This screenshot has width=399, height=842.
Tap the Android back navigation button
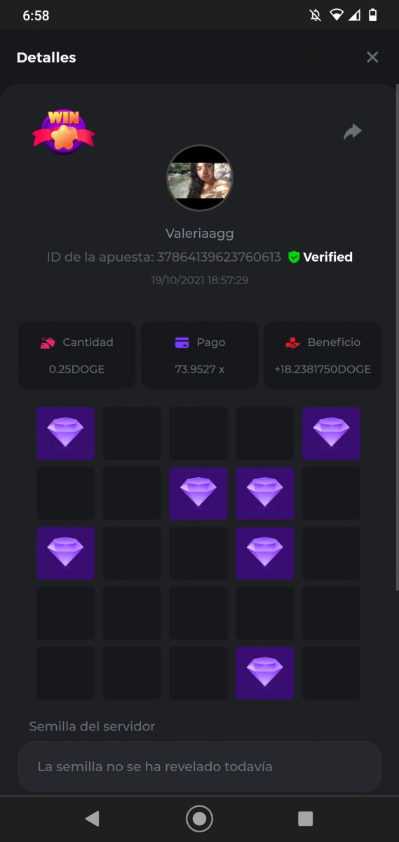pyautogui.click(x=92, y=818)
